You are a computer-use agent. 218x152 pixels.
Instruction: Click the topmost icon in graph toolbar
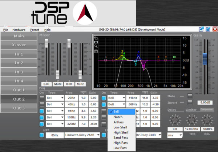click(96, 38)
